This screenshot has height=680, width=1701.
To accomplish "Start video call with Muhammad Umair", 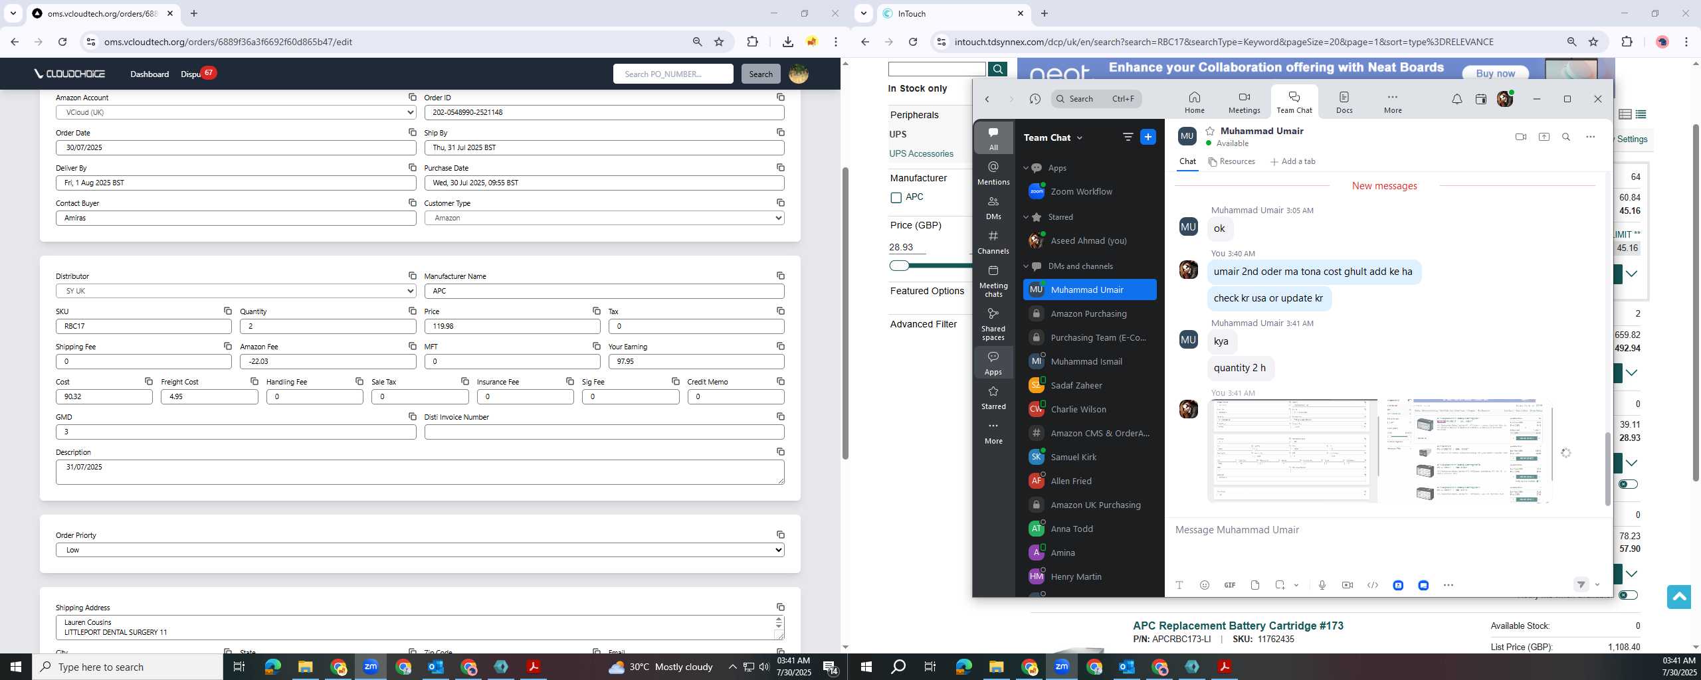I will click(x=1520, y=137).
